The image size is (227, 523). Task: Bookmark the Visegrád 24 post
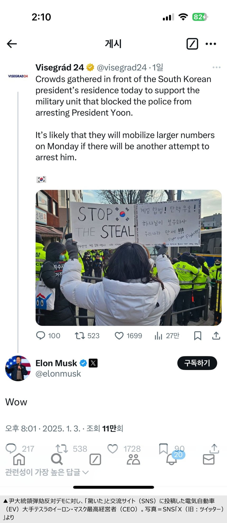(198, 336)
